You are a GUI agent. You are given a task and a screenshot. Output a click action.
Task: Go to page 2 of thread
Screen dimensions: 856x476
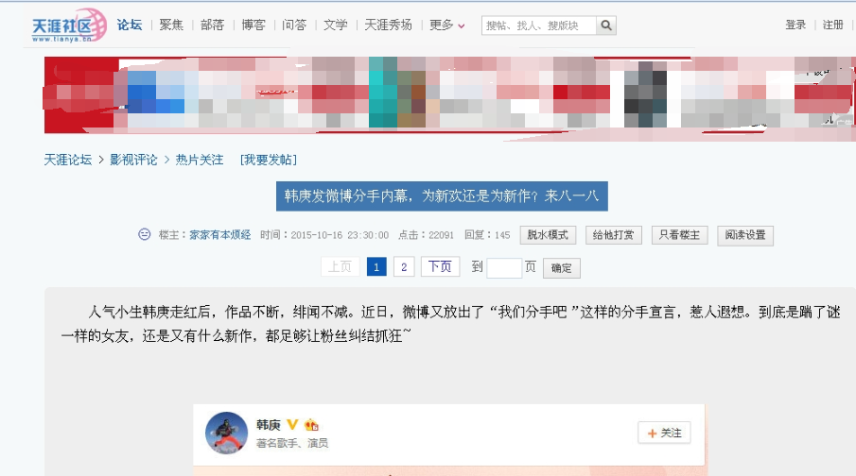[404, 266]
